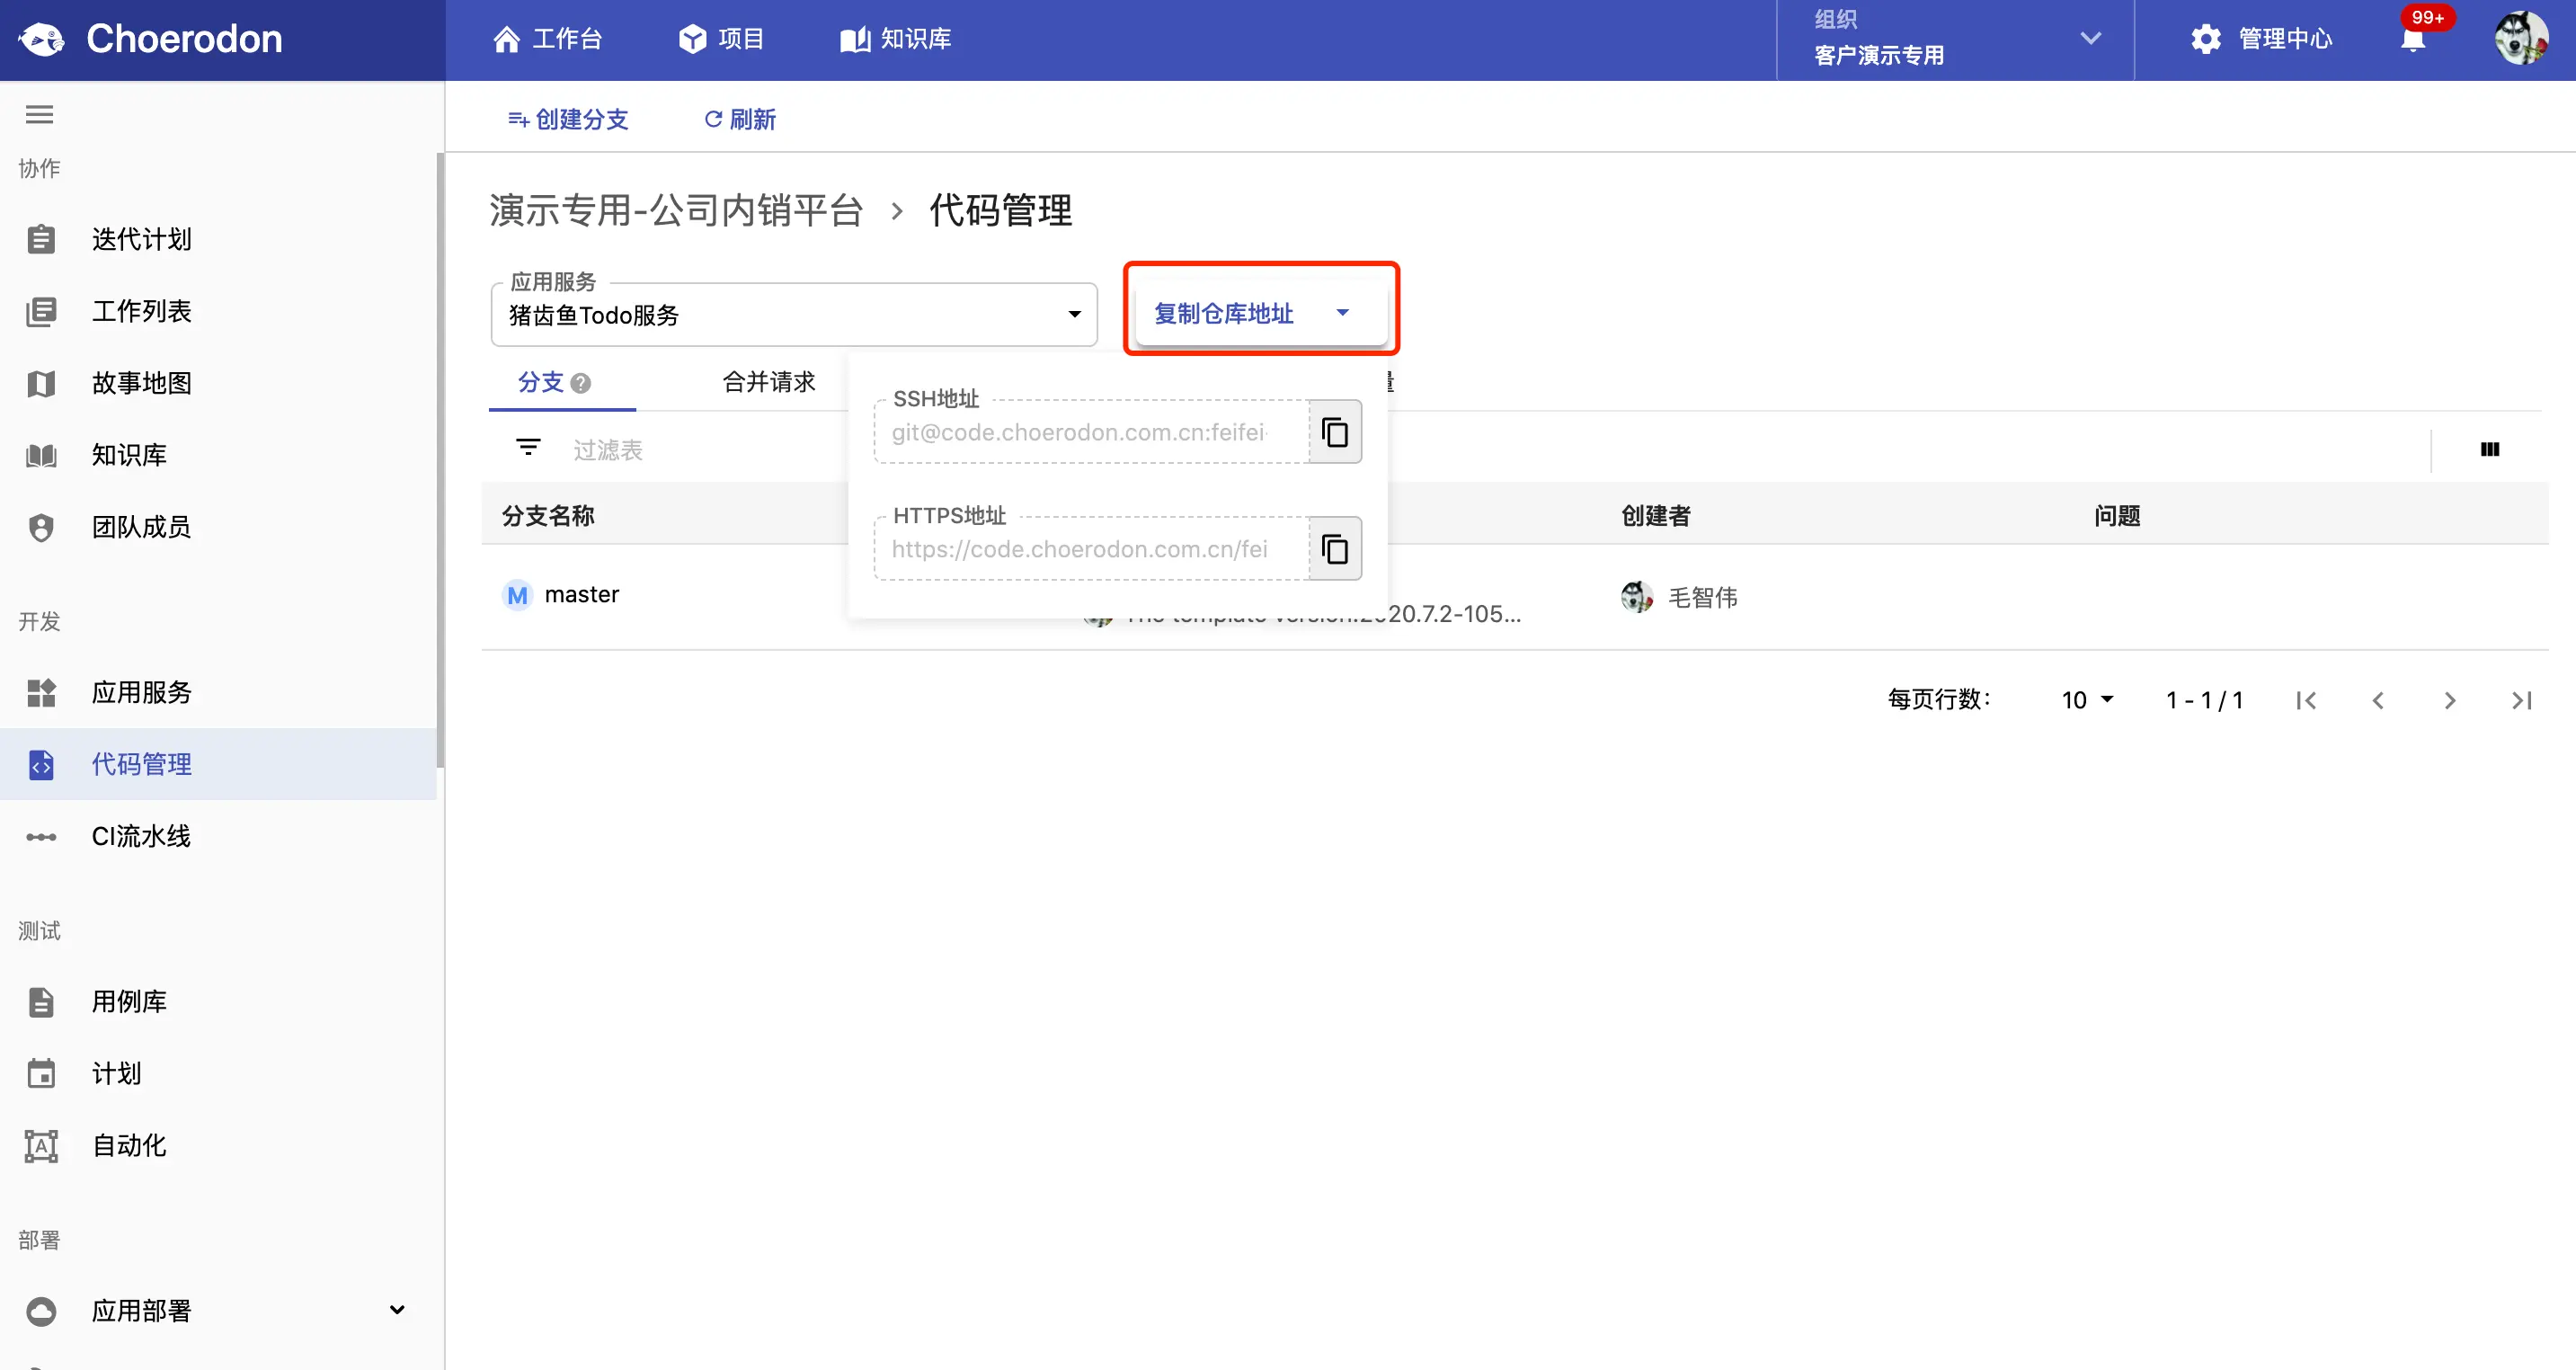Switch to the 合并请求 tab

[x=768, y=382]
